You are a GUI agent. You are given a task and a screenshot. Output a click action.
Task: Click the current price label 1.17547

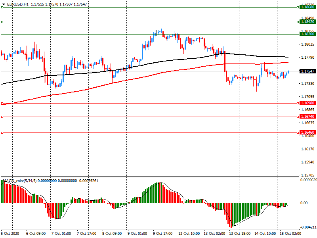tap(307, 71)
